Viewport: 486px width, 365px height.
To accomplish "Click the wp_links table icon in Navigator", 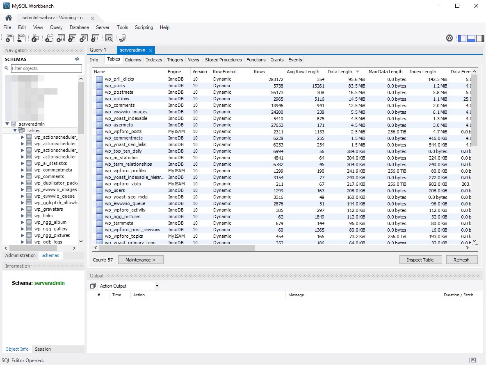I will point(29,216).
